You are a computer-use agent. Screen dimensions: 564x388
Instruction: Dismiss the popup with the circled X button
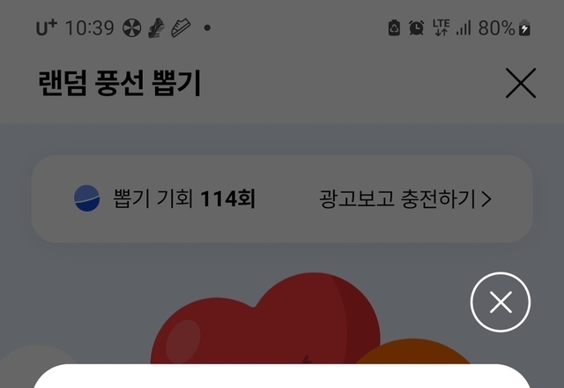501,302
